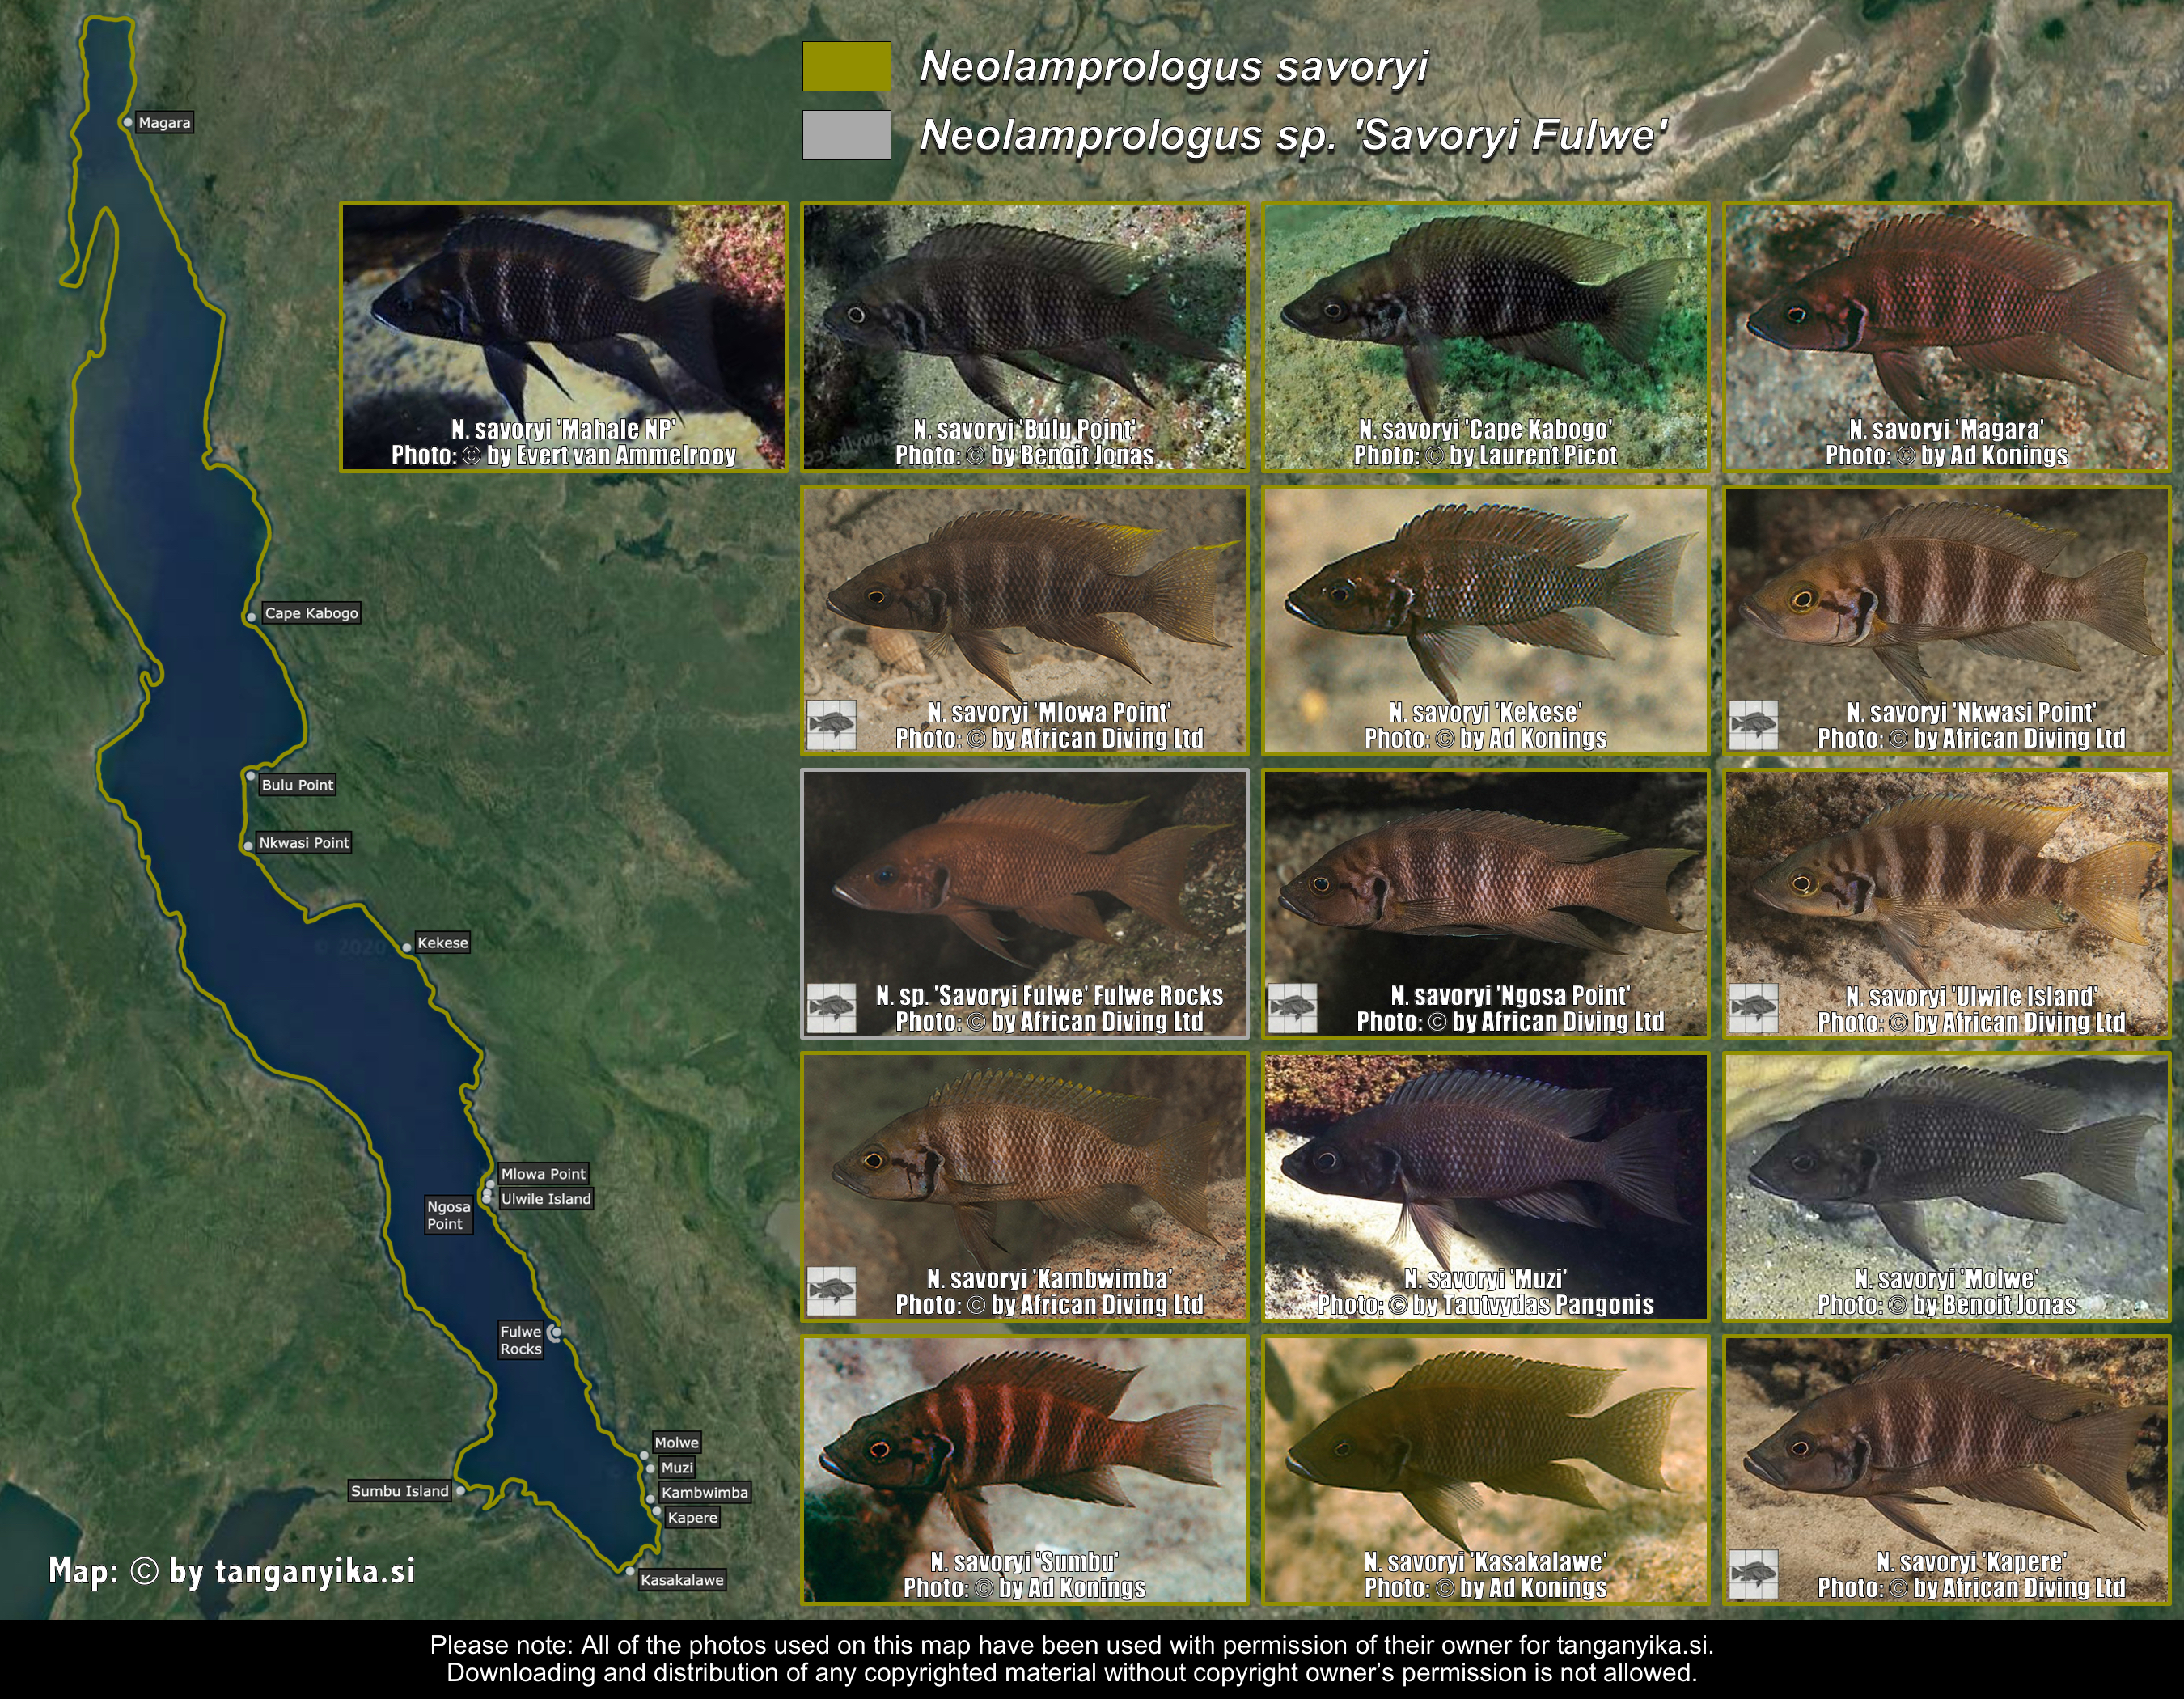Click the Ngosa Point map label
The width and height of the screenshot is (2184, 1699).
point(448,1215)
